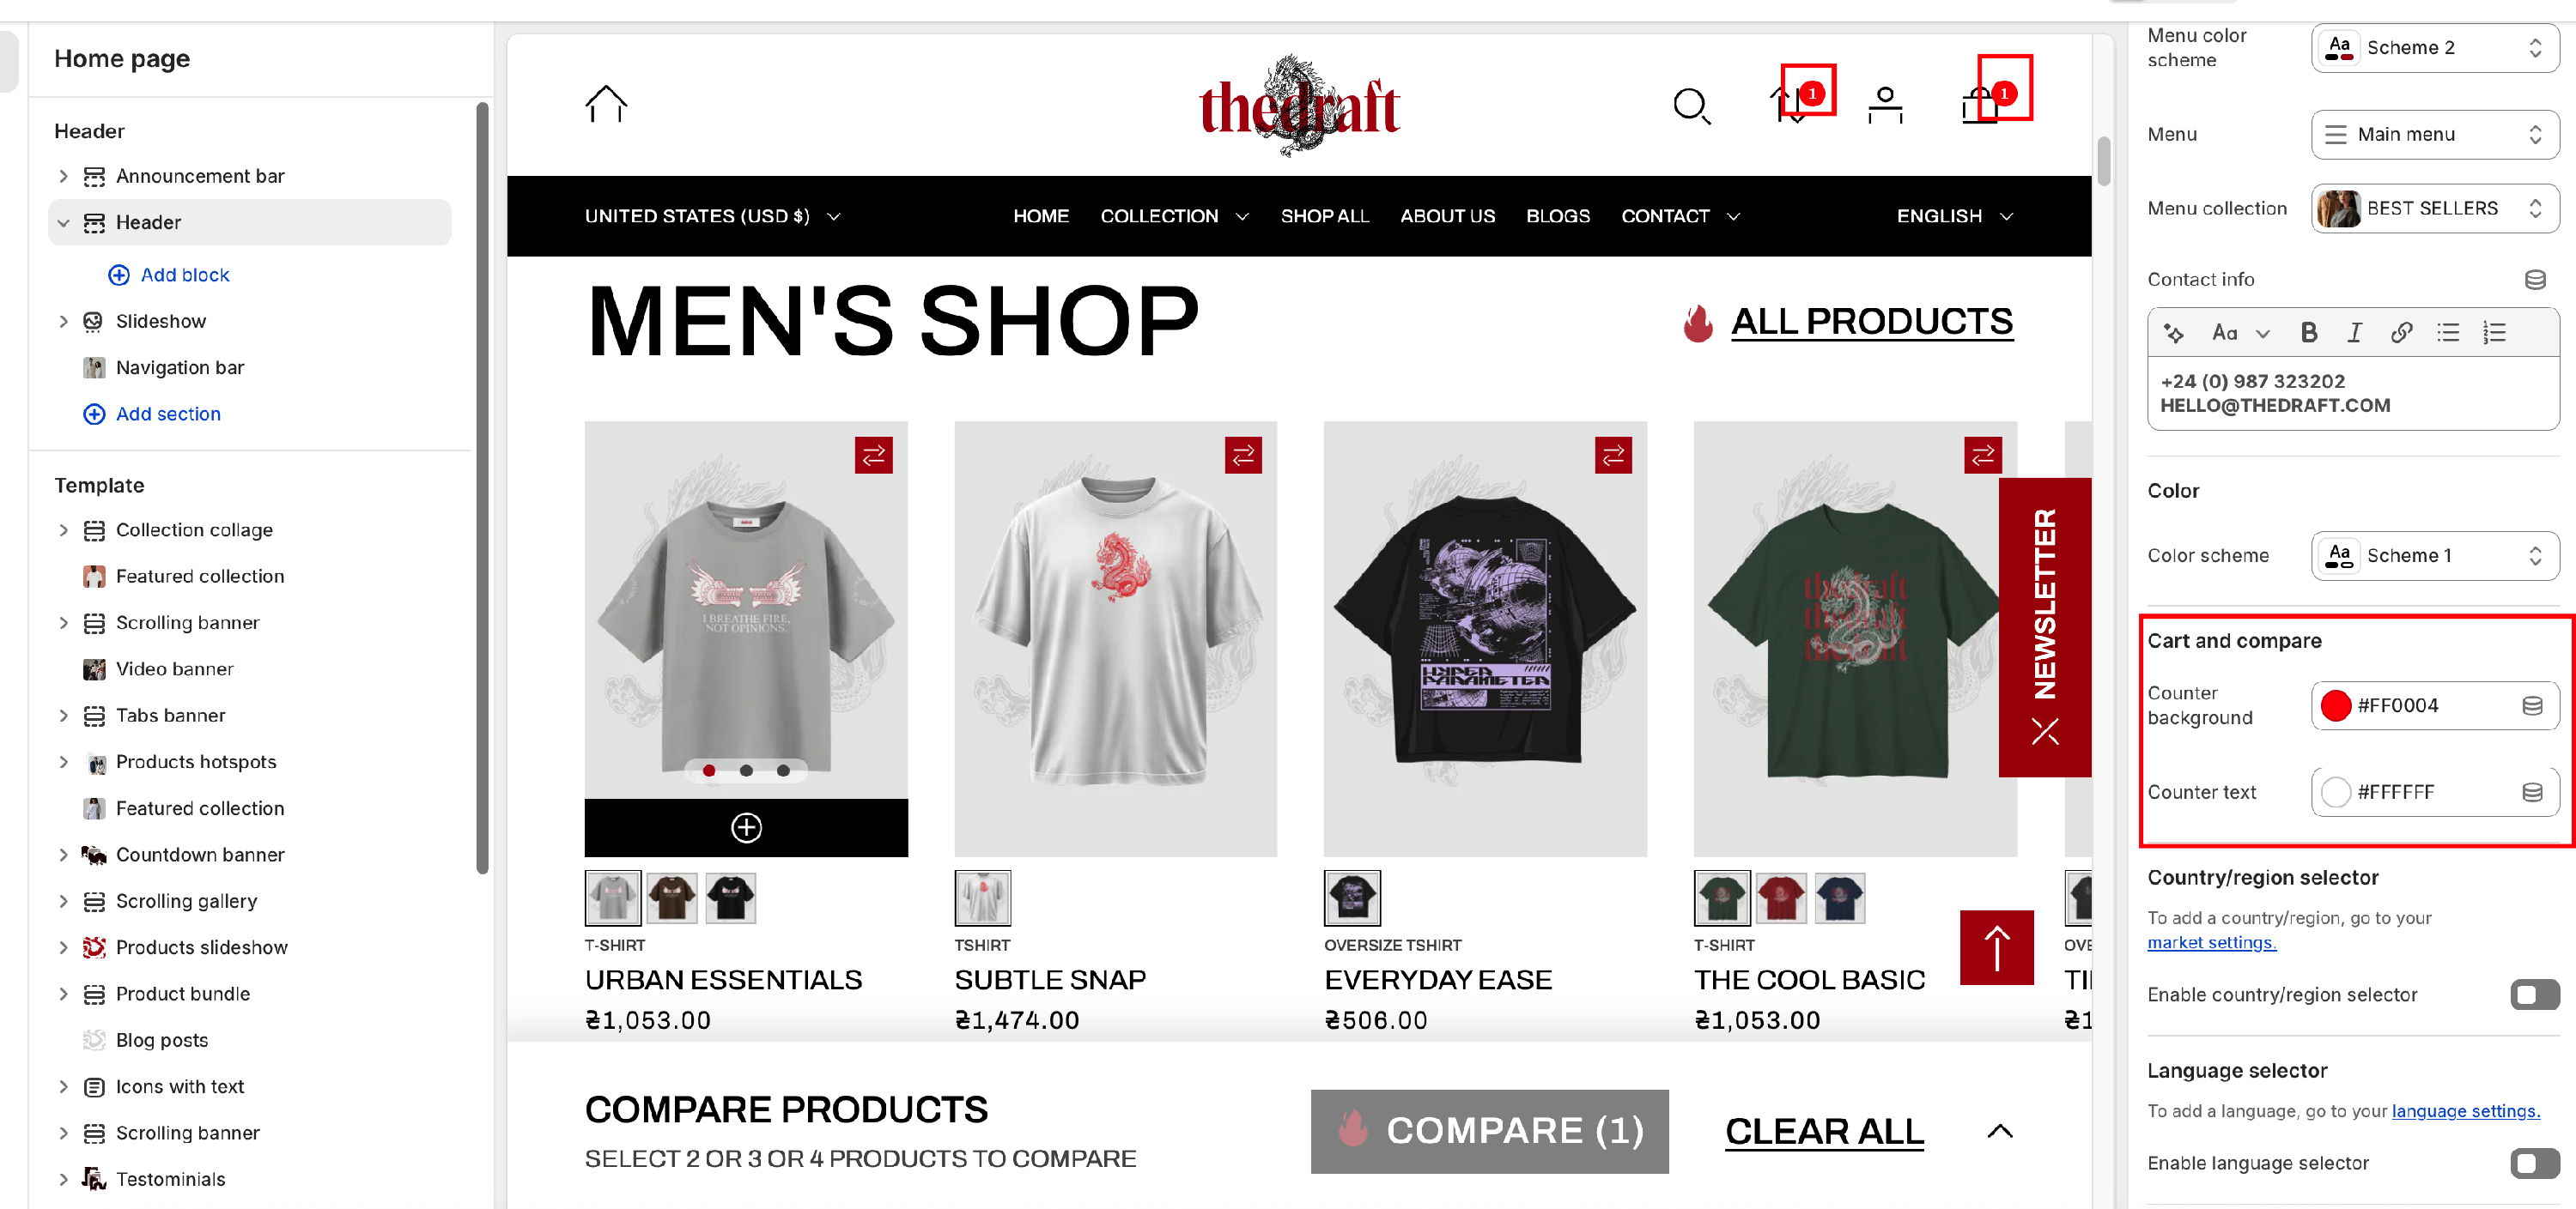Expand the Announcement bar section
The width and height of the screenshot is (2576, 1209).
64,177
